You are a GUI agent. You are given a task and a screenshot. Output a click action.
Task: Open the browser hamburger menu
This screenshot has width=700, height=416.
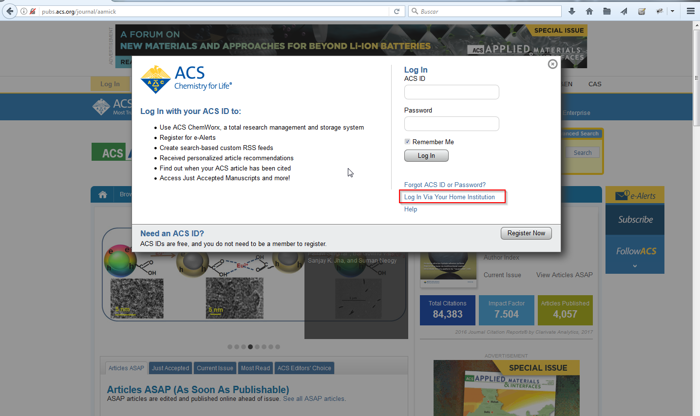point(690,11)
